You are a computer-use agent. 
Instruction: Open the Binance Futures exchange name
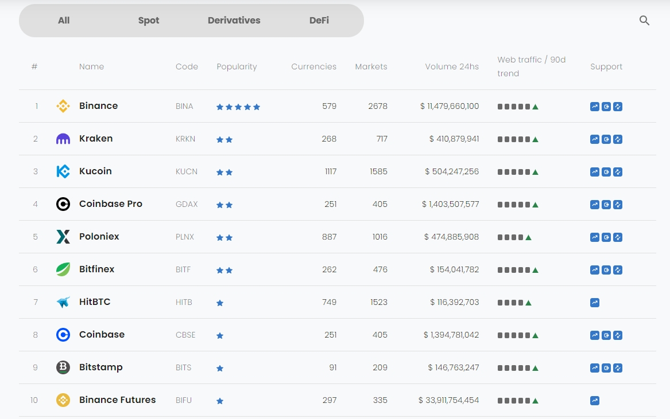[117, 400]
